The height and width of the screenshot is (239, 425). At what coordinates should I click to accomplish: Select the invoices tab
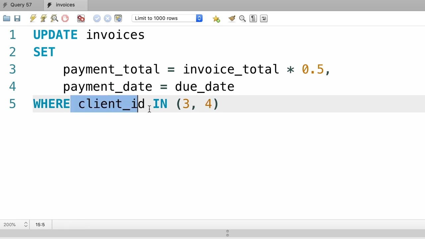(65, 5)
